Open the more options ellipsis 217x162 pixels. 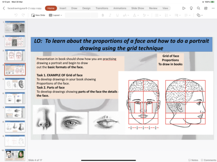coord(213,8)
